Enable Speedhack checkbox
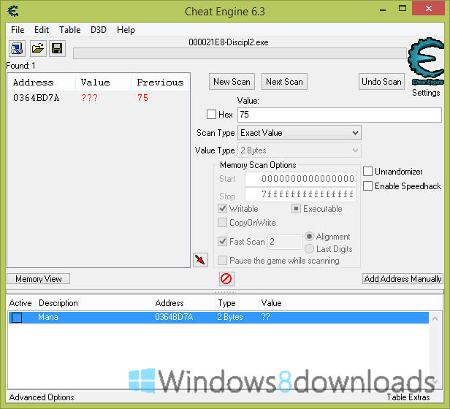 tap(367, 186)
